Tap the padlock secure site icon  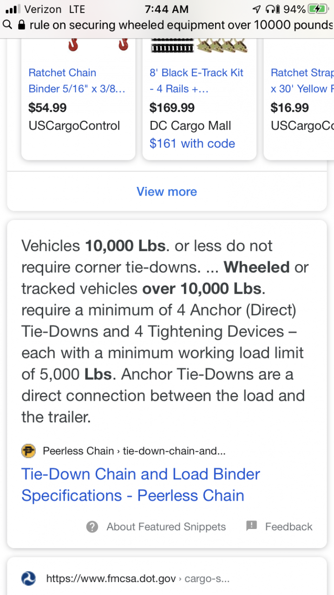(x=21, y=25)
